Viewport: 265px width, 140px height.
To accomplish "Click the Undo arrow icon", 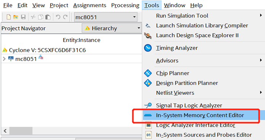I will (58, 17).
